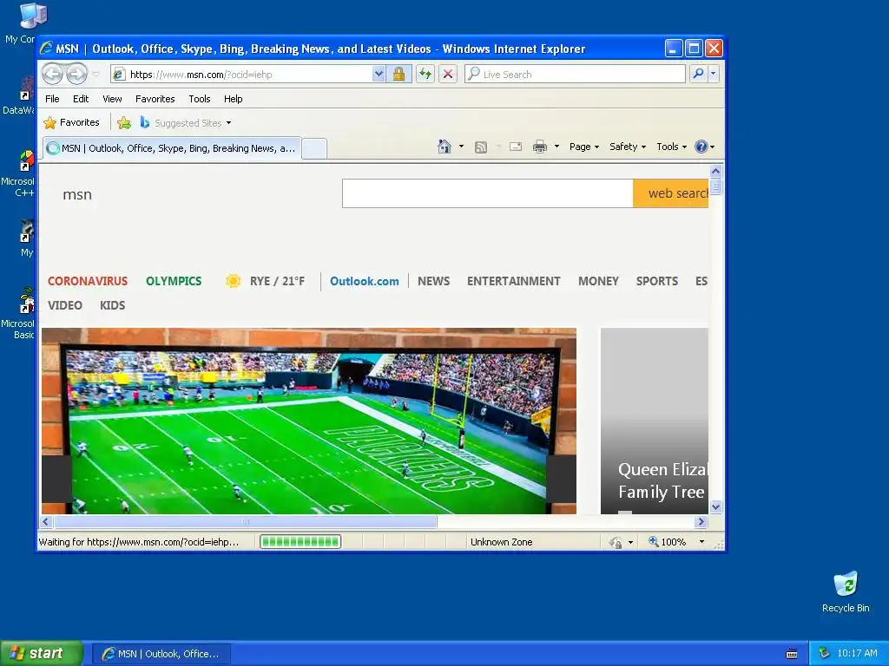Click the search magnifier button

coord(699,75)
